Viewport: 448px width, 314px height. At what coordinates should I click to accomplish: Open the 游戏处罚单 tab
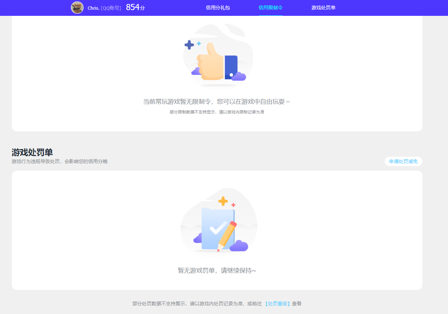pos(323,8)
